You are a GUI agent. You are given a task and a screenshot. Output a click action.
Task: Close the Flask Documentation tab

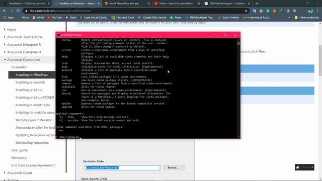48,4
